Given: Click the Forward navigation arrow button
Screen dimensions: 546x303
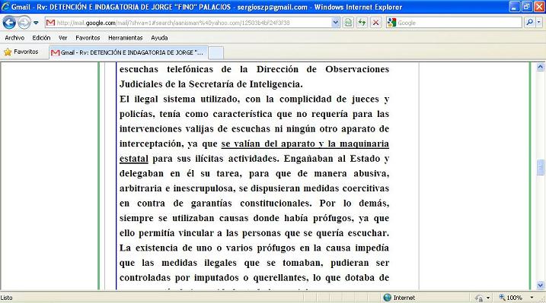Looking at the screenshot, I should (x=24, y=23).
